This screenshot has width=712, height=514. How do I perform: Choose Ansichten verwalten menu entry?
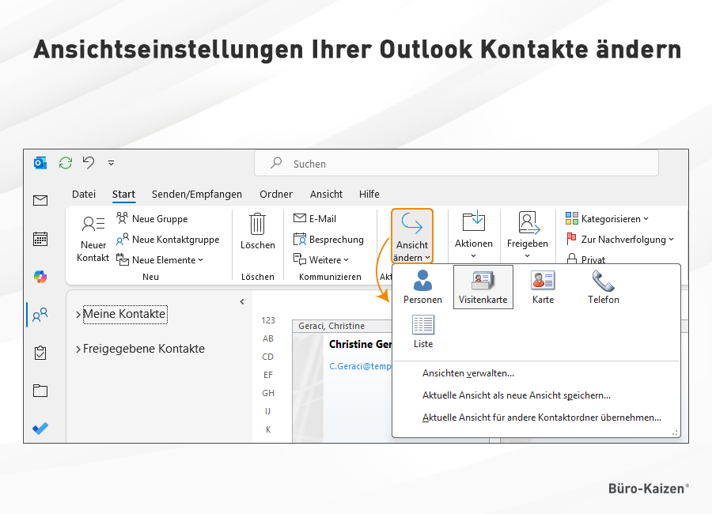point(468,373)
